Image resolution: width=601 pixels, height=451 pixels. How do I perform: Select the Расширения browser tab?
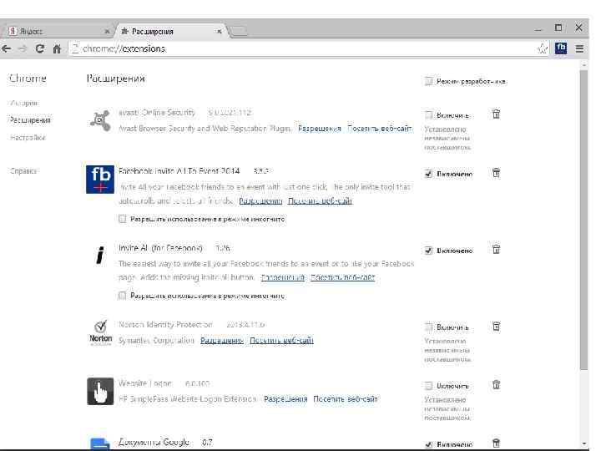[x=171, y=32]
